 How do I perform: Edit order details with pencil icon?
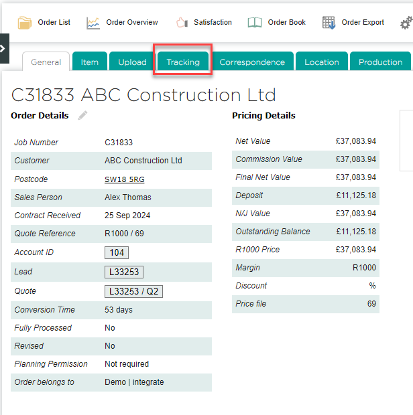click(x=83, y=116)
